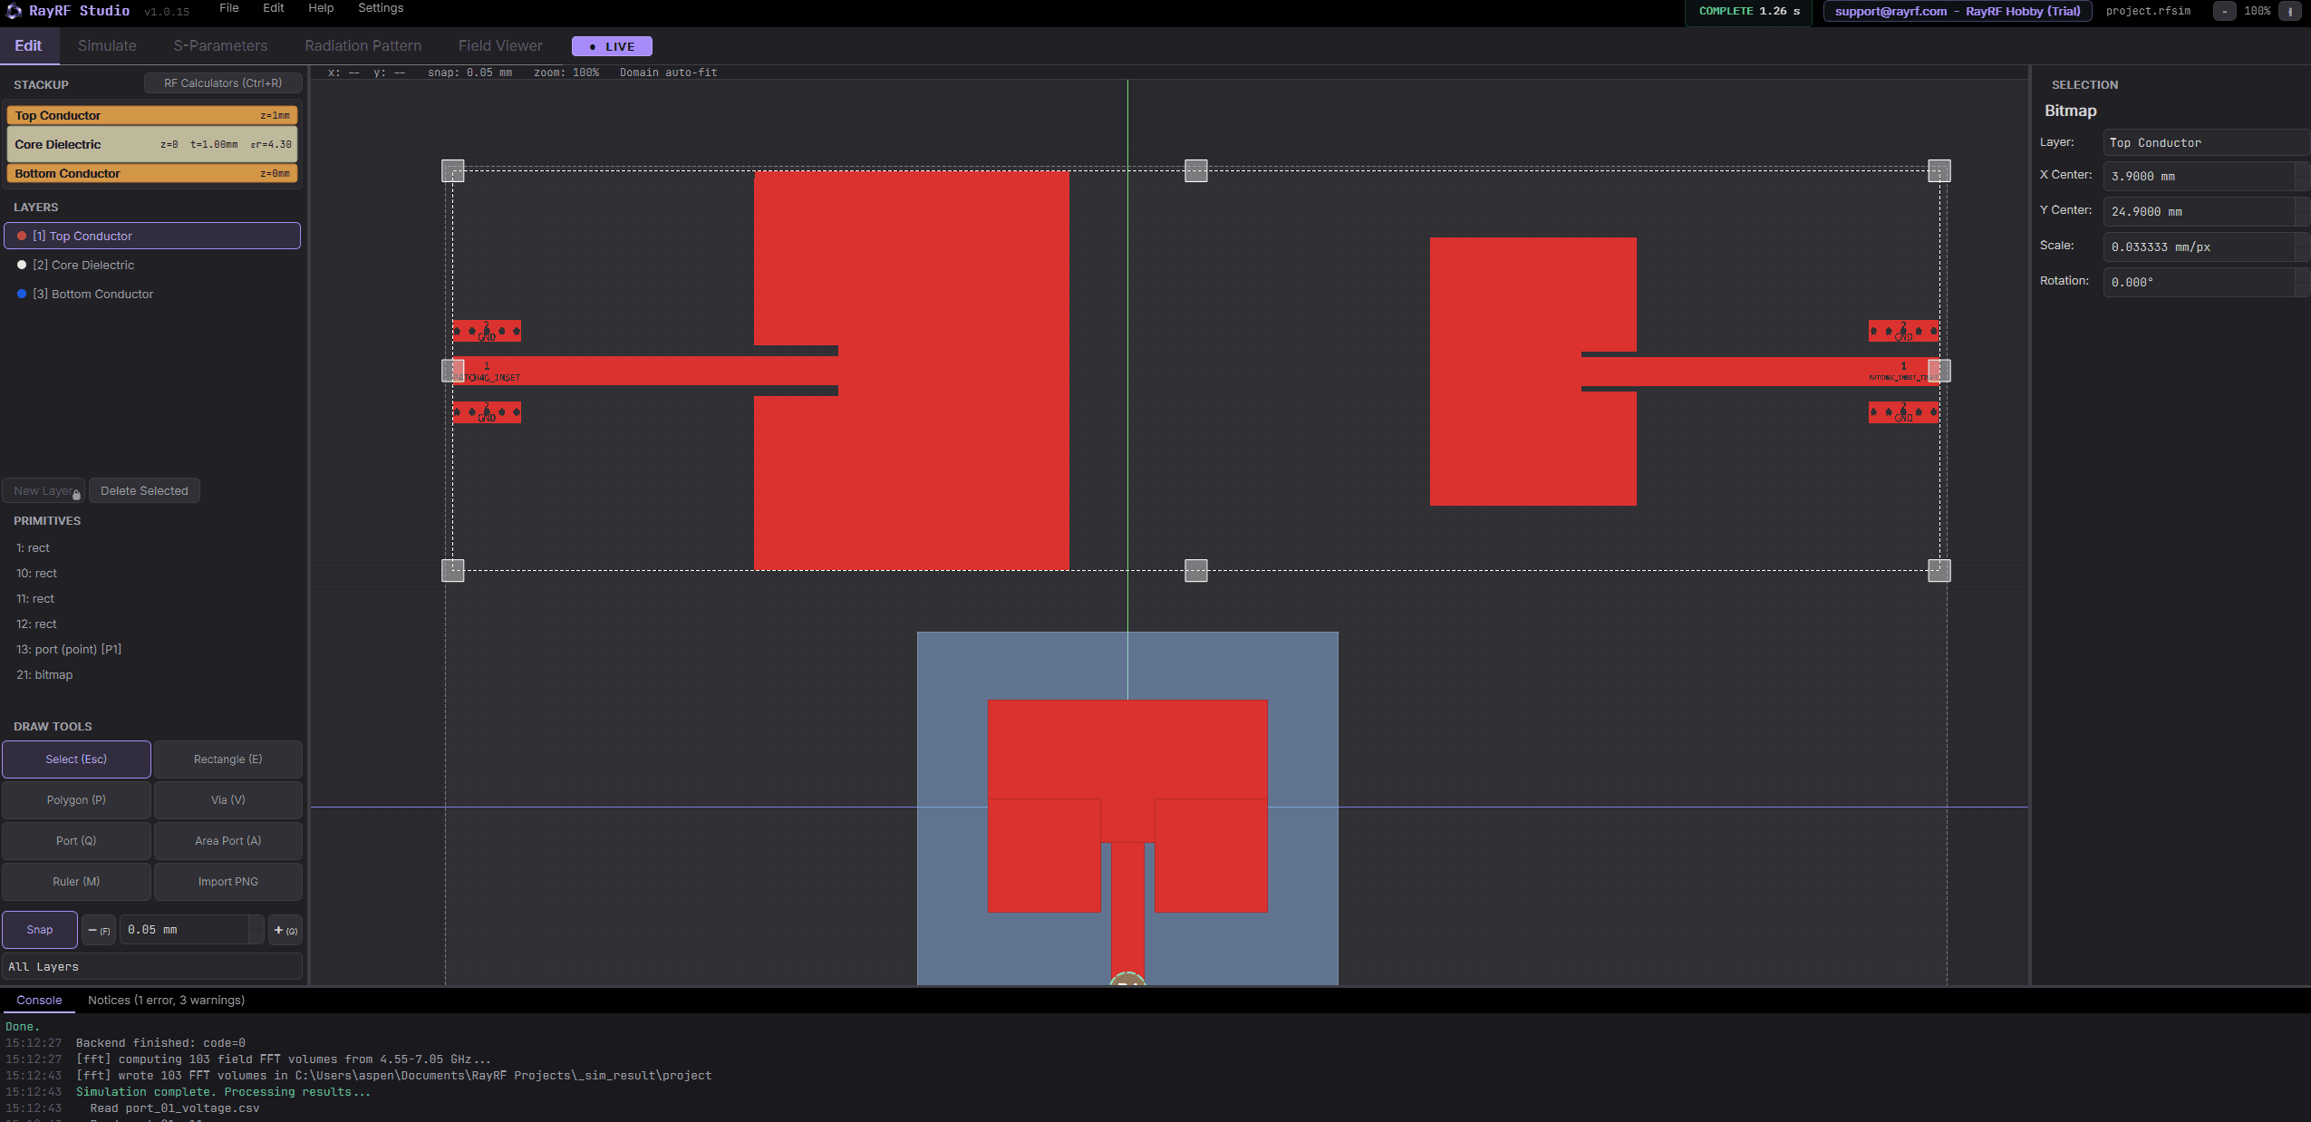
Task: Increment Y Center with its up stepper
Action: pos(2302,205)
